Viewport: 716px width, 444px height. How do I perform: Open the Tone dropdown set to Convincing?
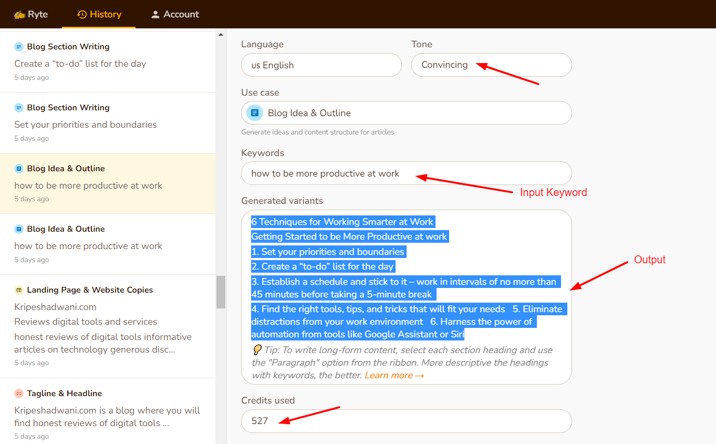click(491, 65)
